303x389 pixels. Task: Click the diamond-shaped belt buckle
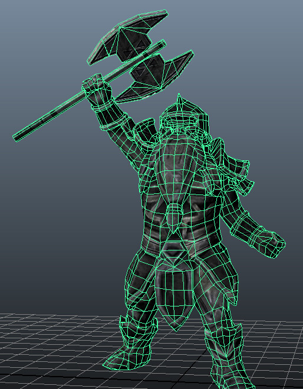tap(174, 249)
